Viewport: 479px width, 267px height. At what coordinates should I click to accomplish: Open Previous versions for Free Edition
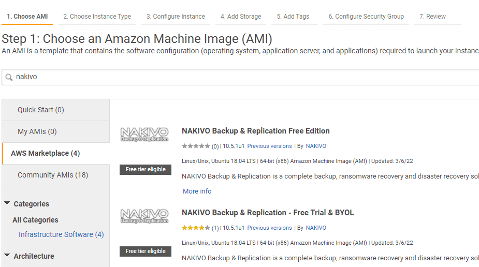click(x=269, y=146)
